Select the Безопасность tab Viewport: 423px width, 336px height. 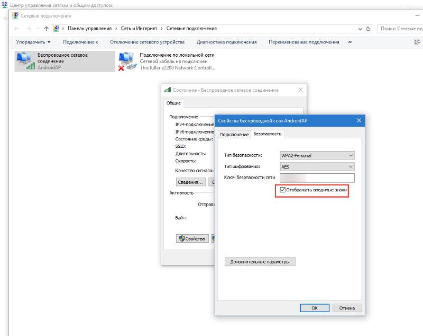click(x=268, y=134)
